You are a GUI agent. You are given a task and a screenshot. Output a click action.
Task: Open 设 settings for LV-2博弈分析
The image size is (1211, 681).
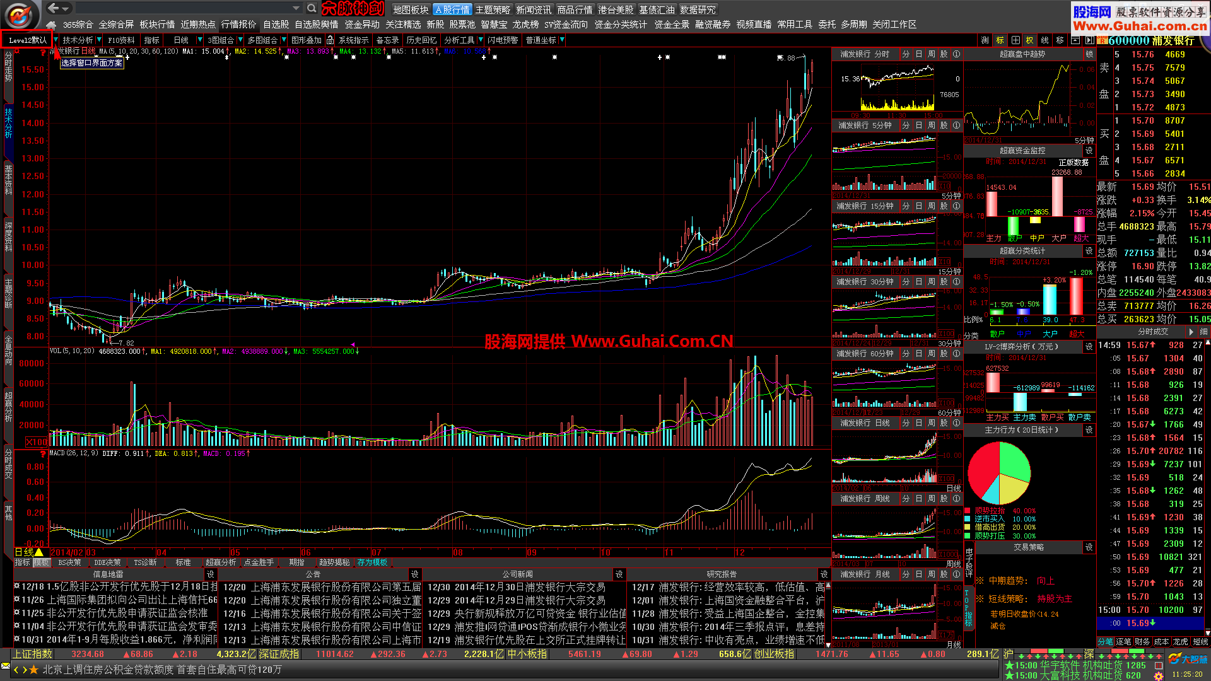coord(1089,347)
